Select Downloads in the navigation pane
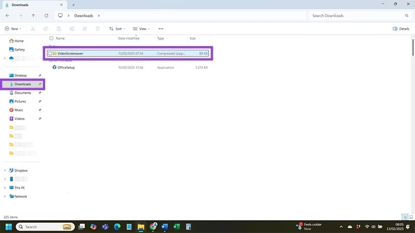The image size is (415, 233). 22,84
